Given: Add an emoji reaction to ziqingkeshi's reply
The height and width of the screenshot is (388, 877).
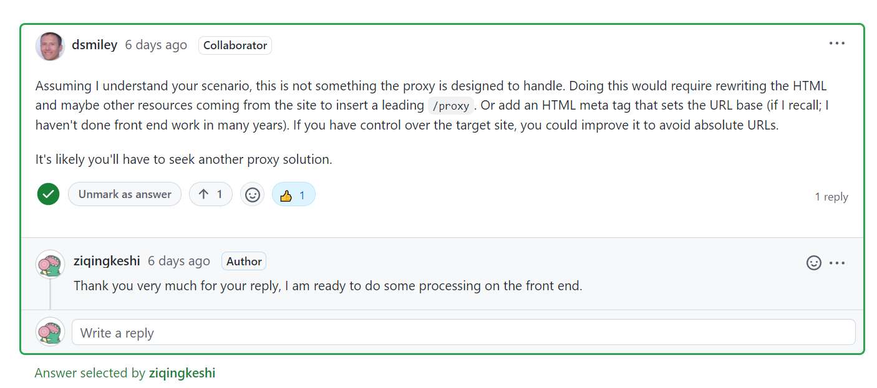Looking at the screenshot, I should click(814, 263).
